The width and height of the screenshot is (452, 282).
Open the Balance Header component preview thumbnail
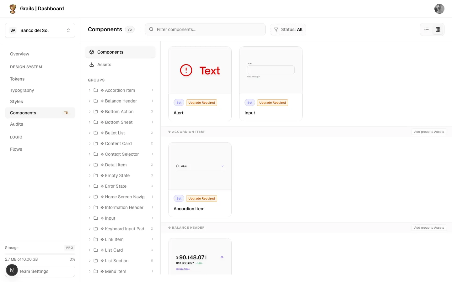[200, 257]
